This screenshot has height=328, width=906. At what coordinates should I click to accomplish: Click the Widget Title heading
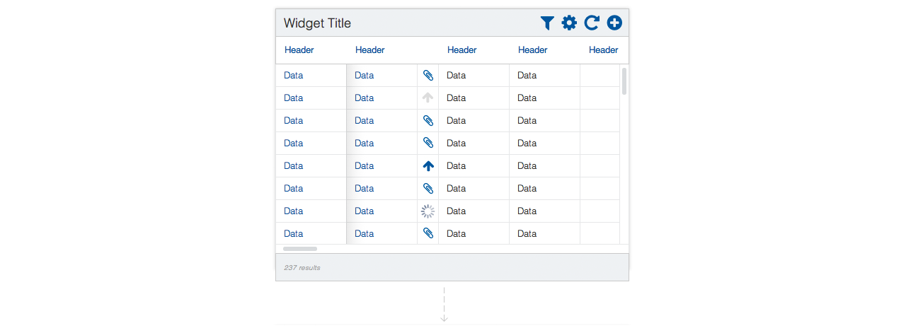[317, 23]
